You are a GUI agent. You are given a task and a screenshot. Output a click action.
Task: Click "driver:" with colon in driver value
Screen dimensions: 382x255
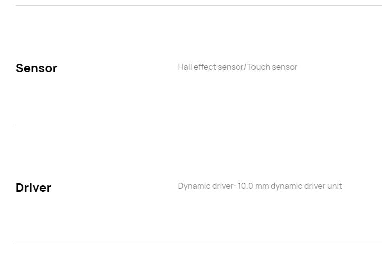click(224, 186)
